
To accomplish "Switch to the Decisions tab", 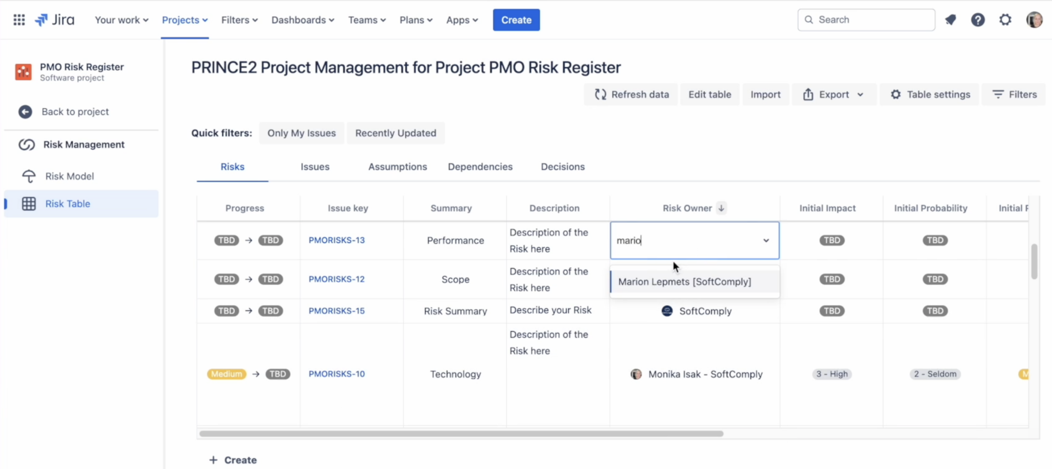I will (x=562, y=166).
